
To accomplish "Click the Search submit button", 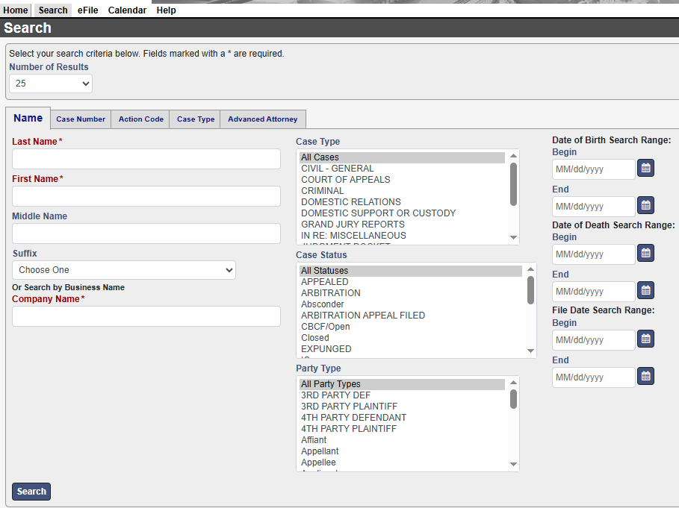I will (x=31, y=492).
